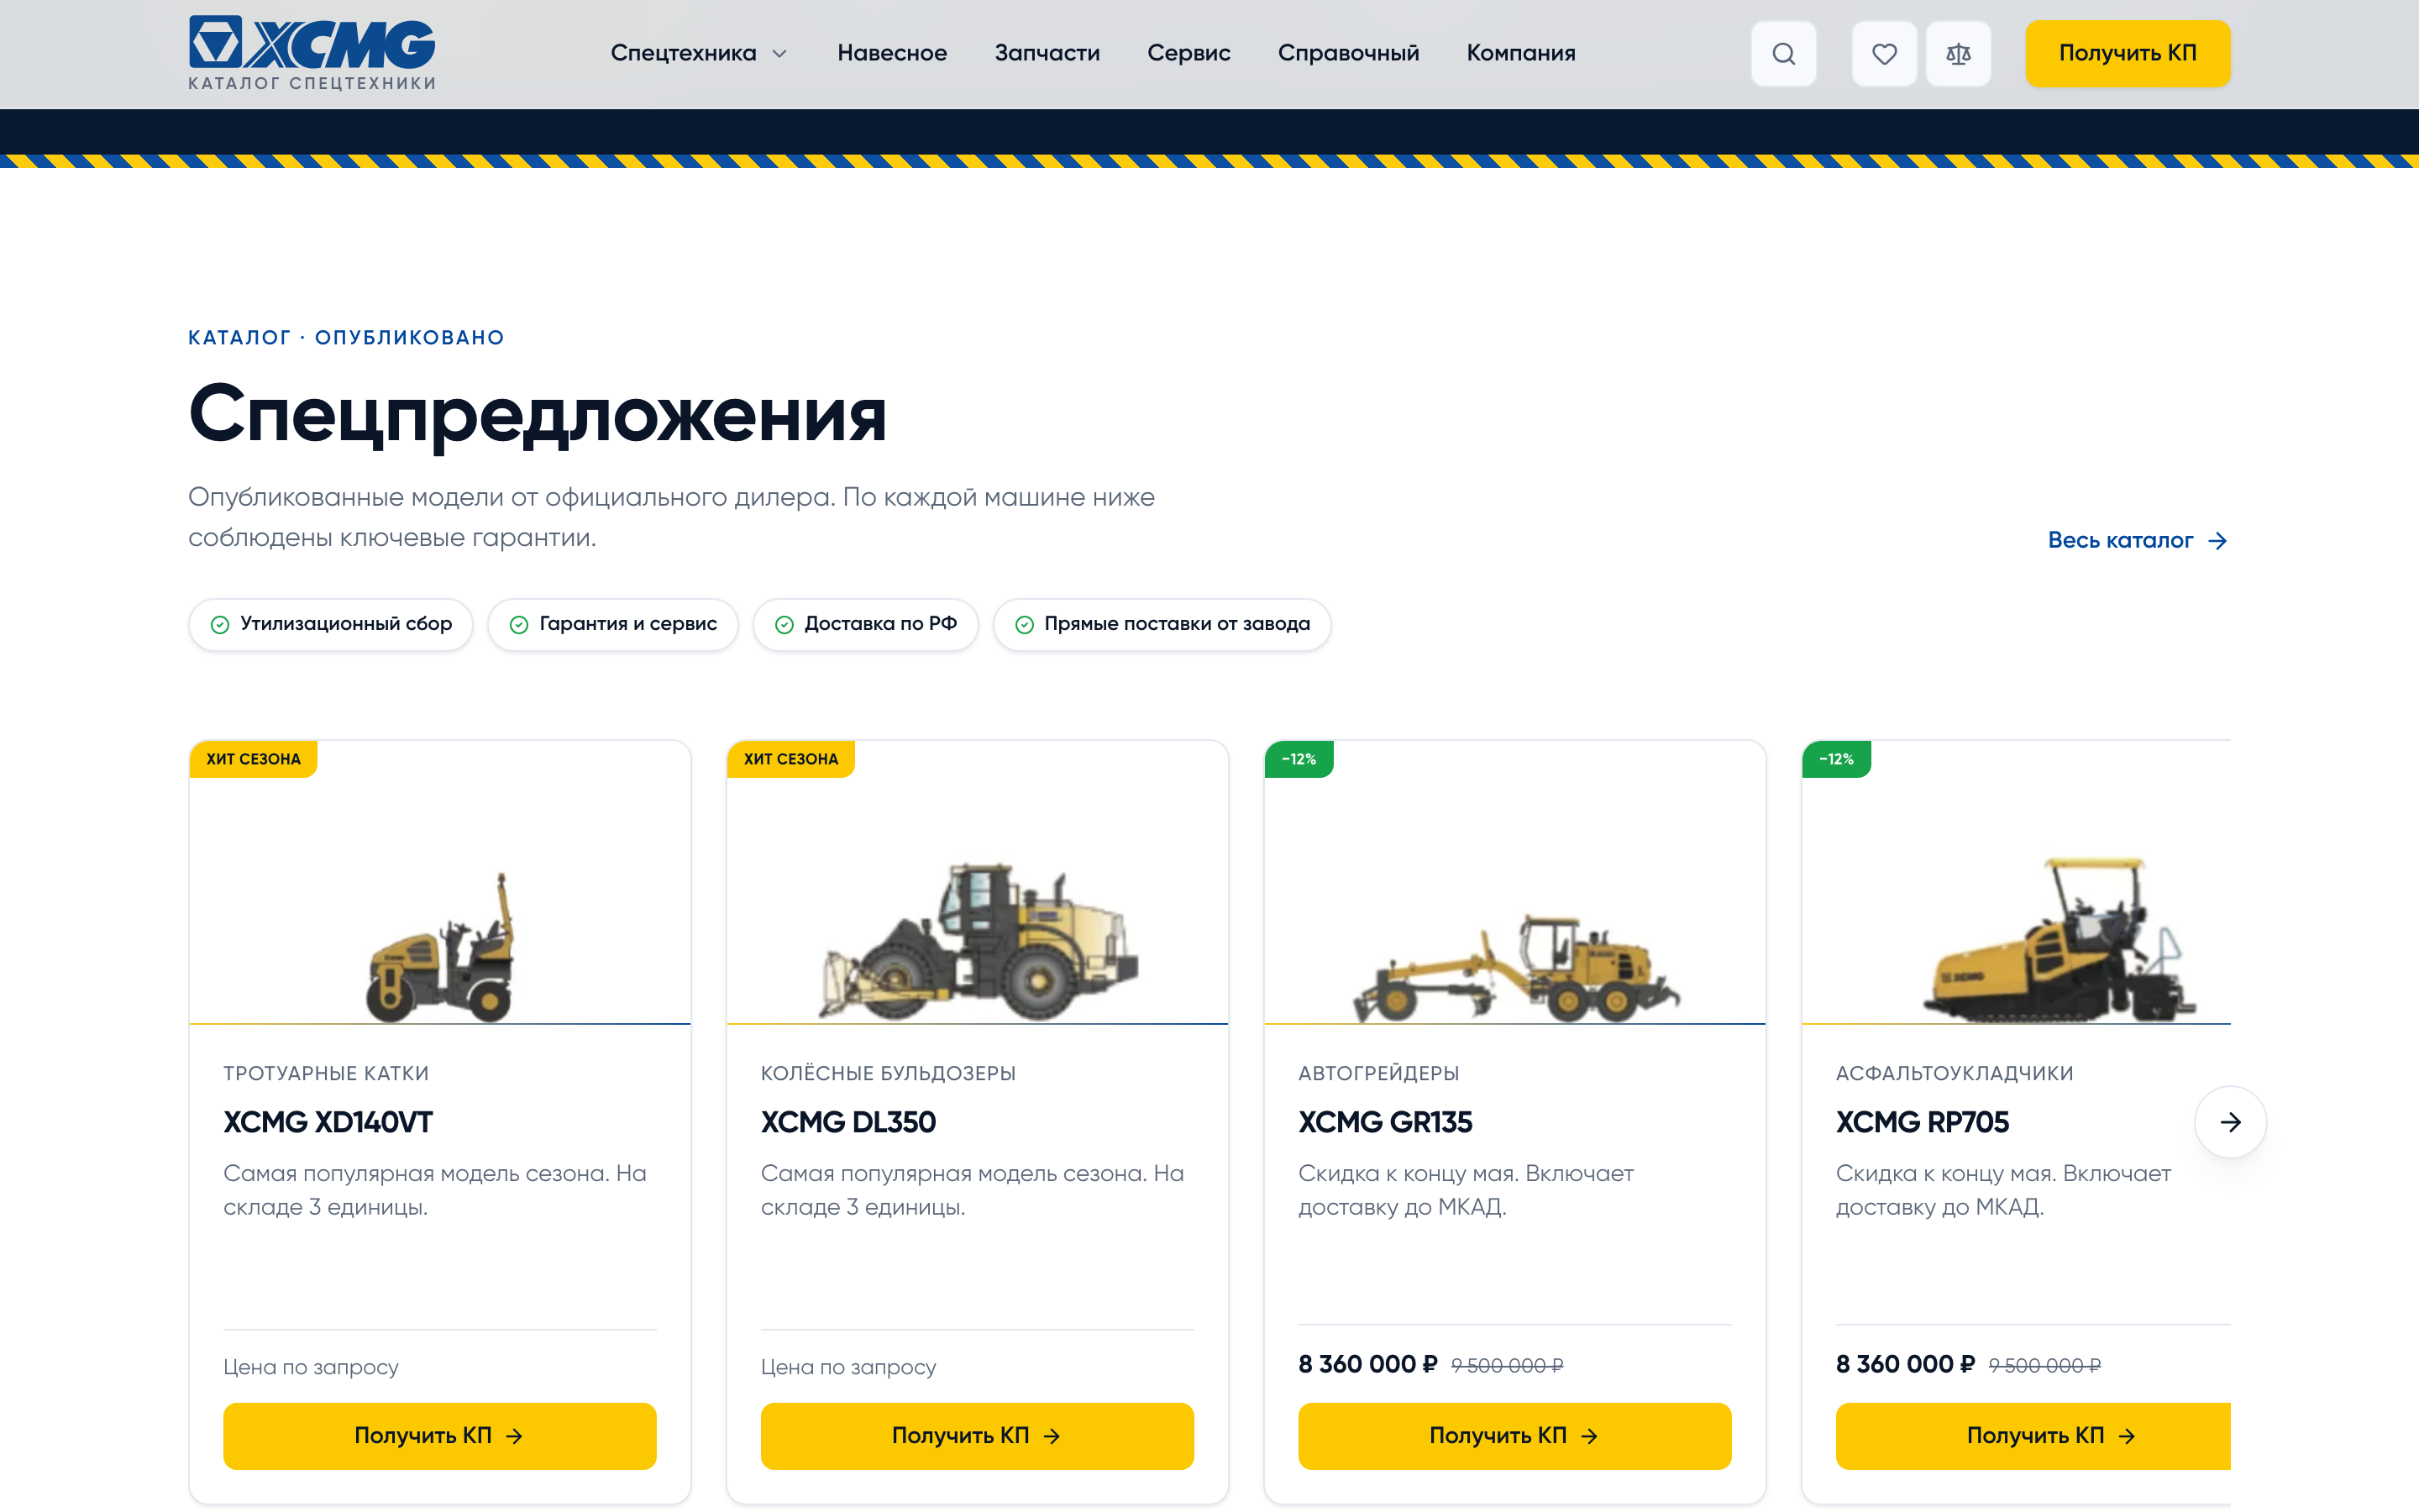Open the Навесное menu item
The height and width of the screenshot is (1512, 2419).
tap(892, 53)
